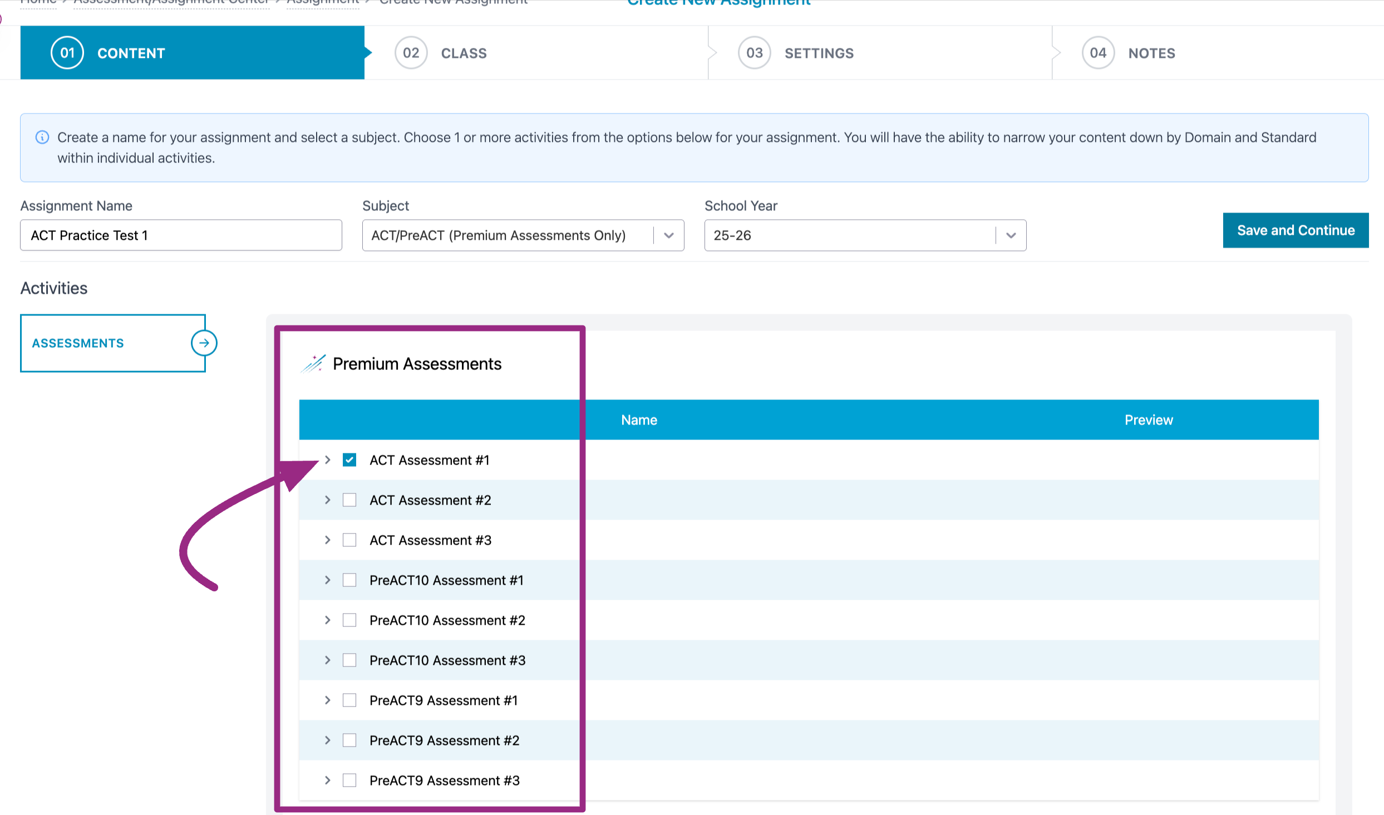
Task: Enable the PreACT9 Assessment #3 checkbox
Action: point(349,781)
